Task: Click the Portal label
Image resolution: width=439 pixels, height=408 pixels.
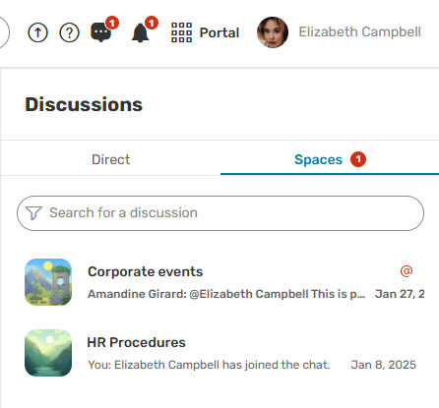Action: 219,32
